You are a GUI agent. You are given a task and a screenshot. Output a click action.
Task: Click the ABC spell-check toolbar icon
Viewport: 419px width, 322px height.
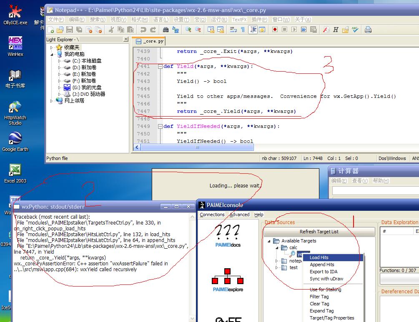tap(355, 30)
